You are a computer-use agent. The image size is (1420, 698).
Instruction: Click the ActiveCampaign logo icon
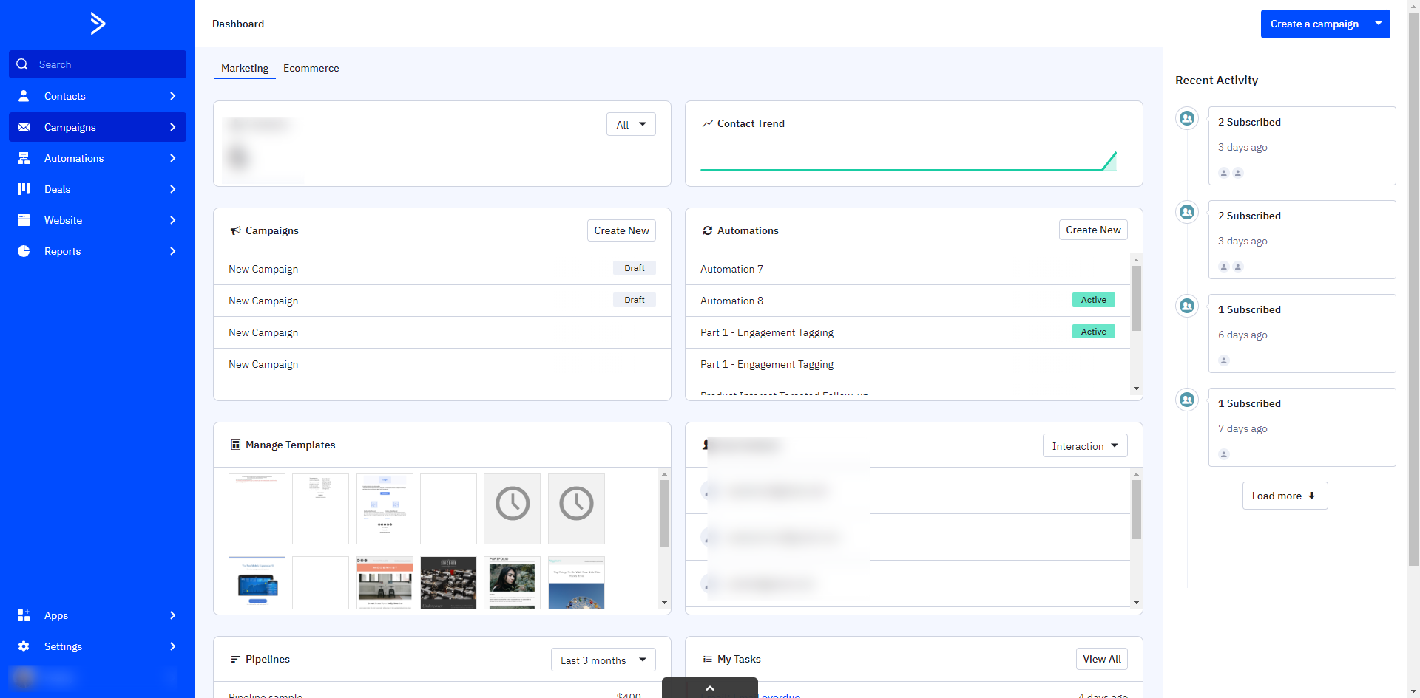[98, 24]
